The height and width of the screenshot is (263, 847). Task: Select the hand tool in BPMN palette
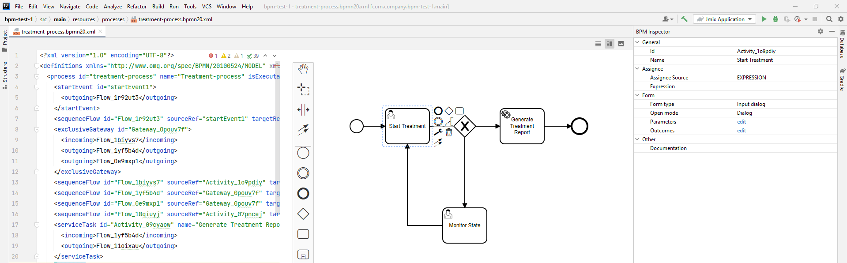point(303,69)
